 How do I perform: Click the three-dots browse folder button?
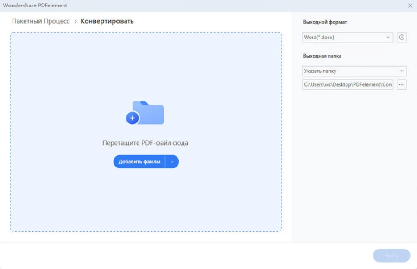pyautogui.click(x=402, y=85)
